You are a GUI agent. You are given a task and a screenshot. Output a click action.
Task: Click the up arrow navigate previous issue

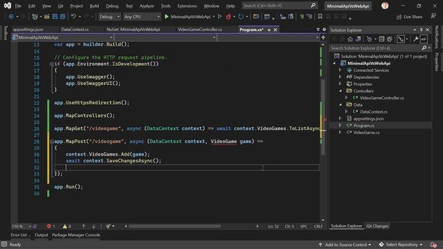[83, 226]
